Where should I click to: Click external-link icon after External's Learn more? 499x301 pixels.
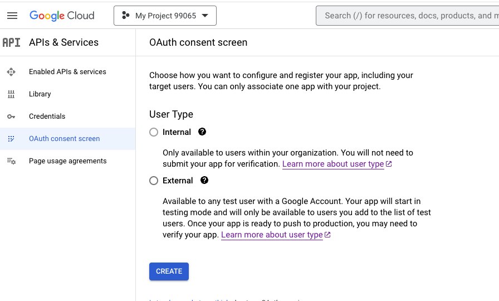tap(327, 235)
